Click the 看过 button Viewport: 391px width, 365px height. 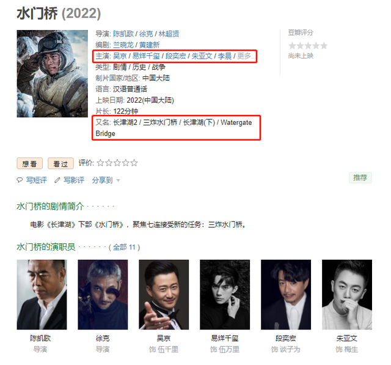(x=60, y=164)
